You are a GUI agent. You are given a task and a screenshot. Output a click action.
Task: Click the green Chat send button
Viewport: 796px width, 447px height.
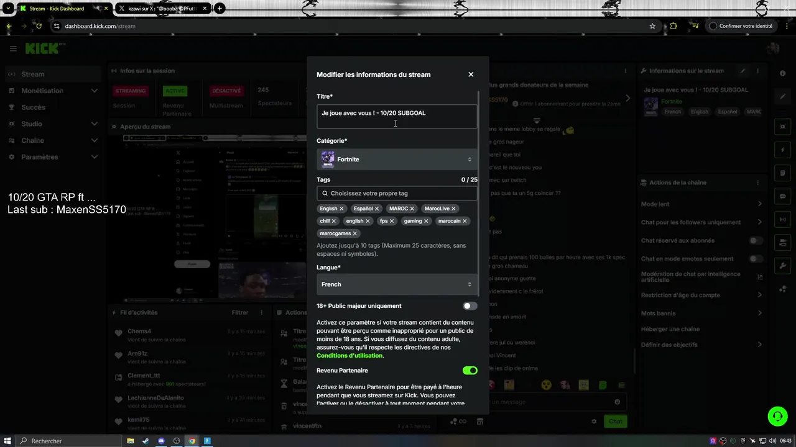pyautogui.click(x=615, y=421)
